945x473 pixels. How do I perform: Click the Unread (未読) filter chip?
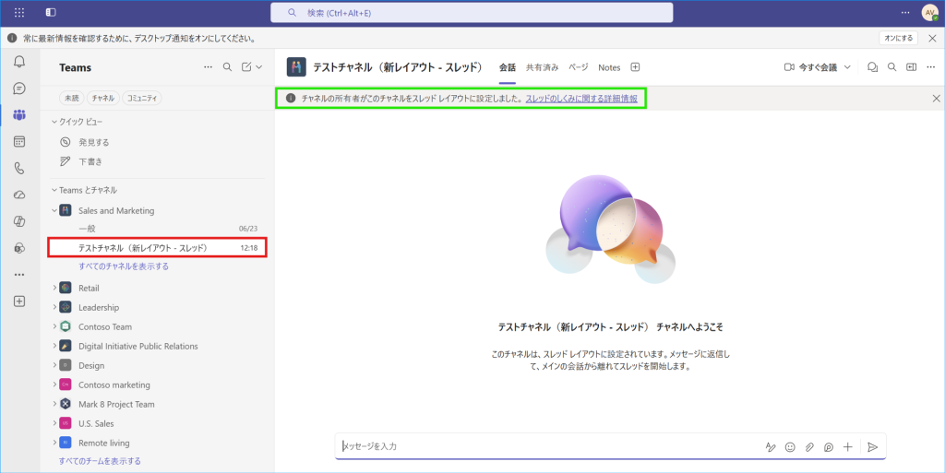(72, 98)
